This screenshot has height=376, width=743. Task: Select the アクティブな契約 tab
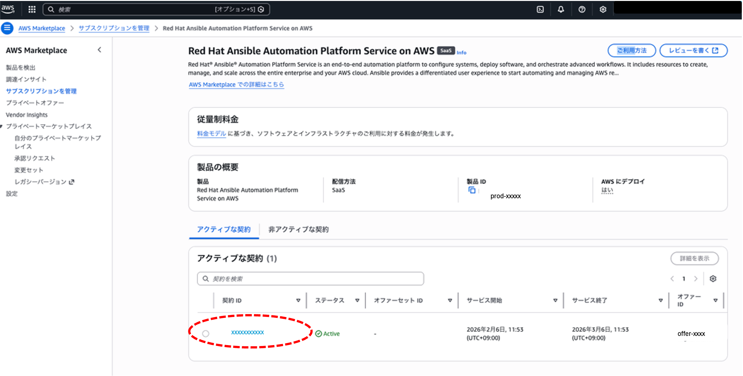coord(224,230)
